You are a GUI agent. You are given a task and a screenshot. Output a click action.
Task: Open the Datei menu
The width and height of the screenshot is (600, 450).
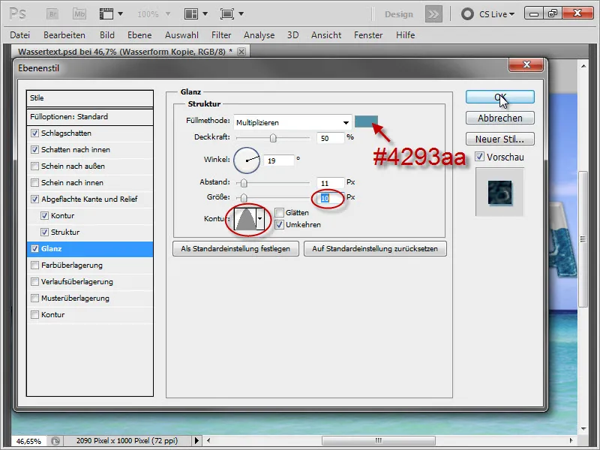coord(20,35)
